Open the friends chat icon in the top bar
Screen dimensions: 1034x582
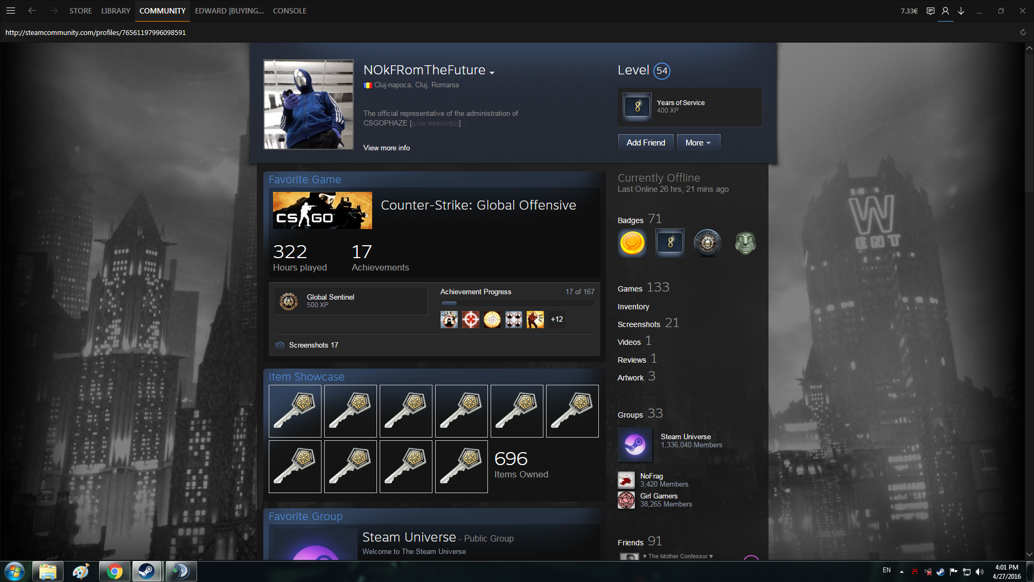coord(930,11)
